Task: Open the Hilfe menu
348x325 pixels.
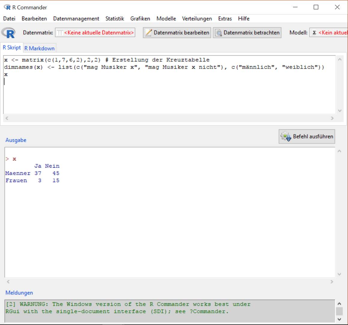Action: (244, 19)
